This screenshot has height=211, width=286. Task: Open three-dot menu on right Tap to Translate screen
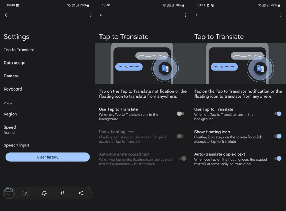tap(281, 15)
